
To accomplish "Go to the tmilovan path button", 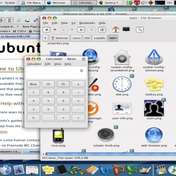I will 59,38.
